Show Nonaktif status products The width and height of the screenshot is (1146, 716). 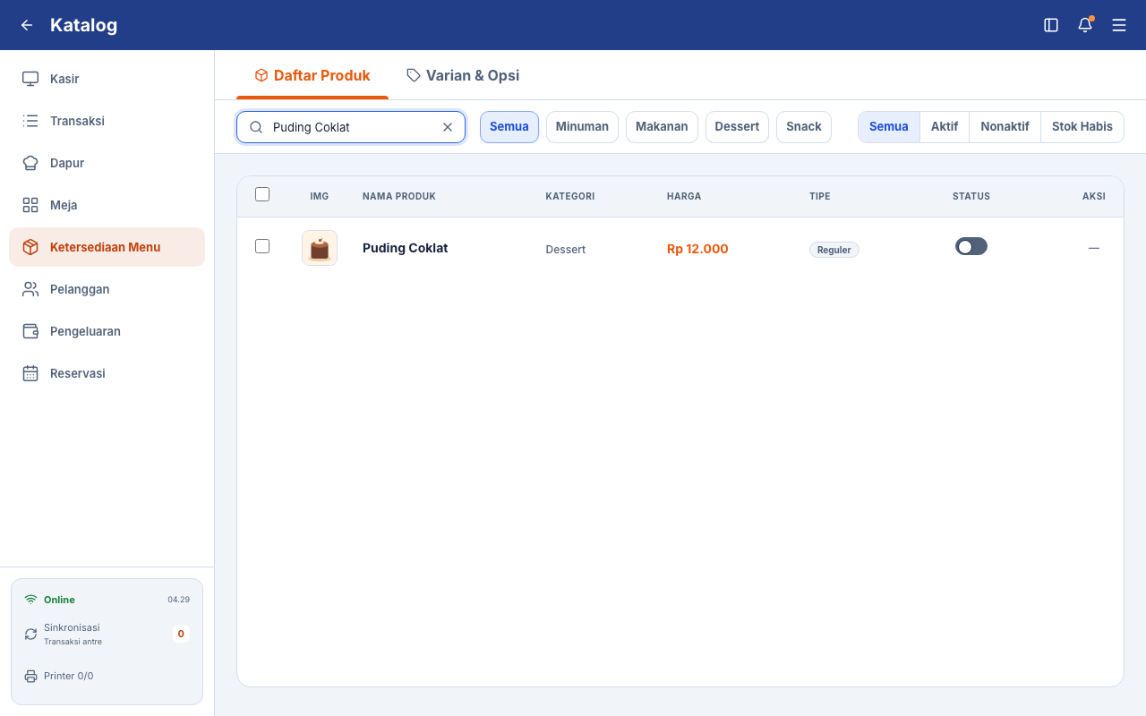point(1005,127)
